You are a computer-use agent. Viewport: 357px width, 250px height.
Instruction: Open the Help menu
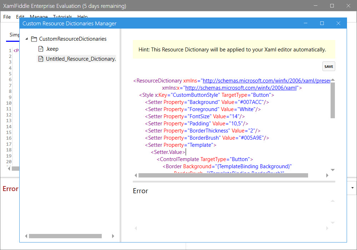[x=82, y=17]
